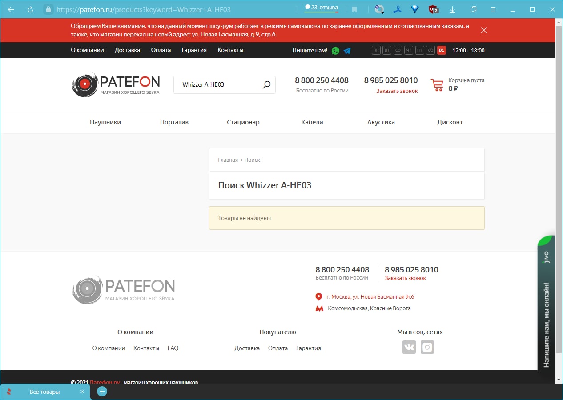
Task: Open the shopping cart icon
Action: click(x=437, y=85)
